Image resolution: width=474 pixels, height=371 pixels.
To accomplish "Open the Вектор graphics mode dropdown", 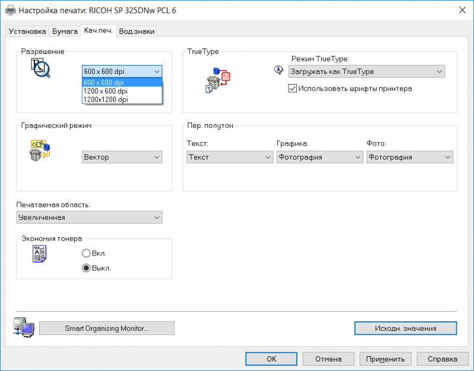I will tap(122, 157).
